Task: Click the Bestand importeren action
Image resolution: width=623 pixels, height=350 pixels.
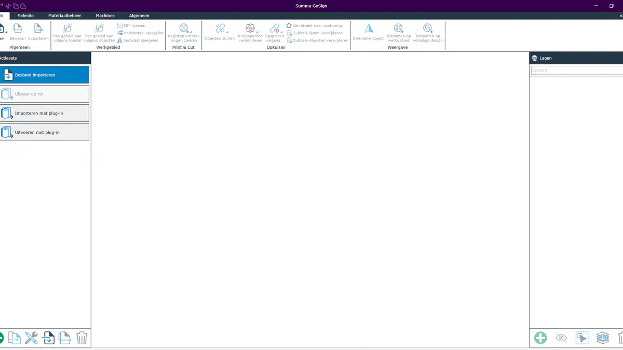Action: 45,75
